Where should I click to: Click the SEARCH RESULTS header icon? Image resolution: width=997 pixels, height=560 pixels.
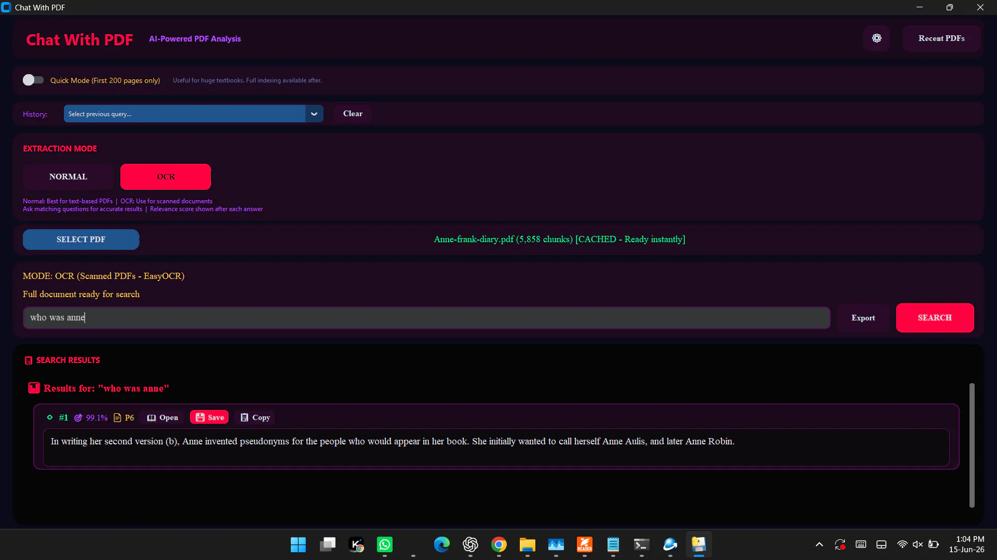29,360
